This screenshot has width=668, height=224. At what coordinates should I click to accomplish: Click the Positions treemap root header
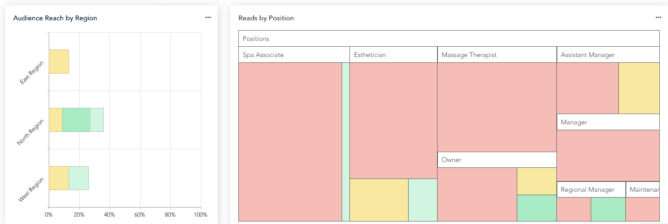pos(449,38)
